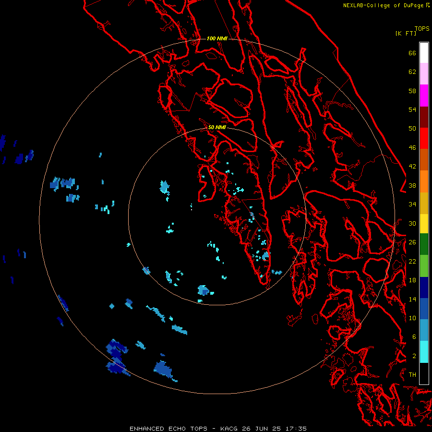The height and width of the screenshot is (432, 432).
Task: Click the dark orange 46 K FT swatch
Action: pos(424,159)
